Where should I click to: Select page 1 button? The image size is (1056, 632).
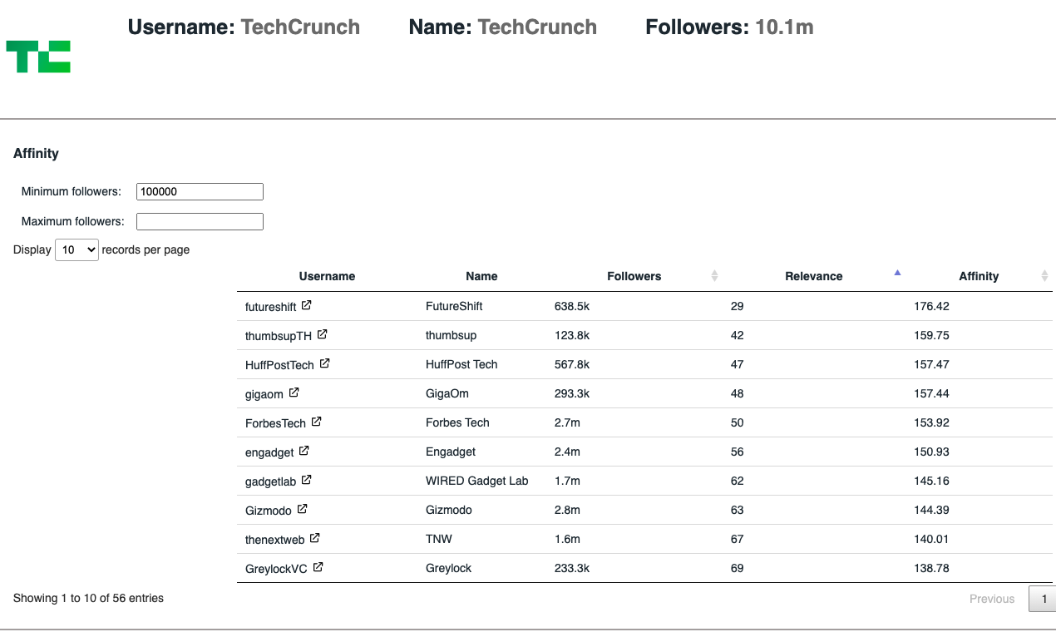1044,599
